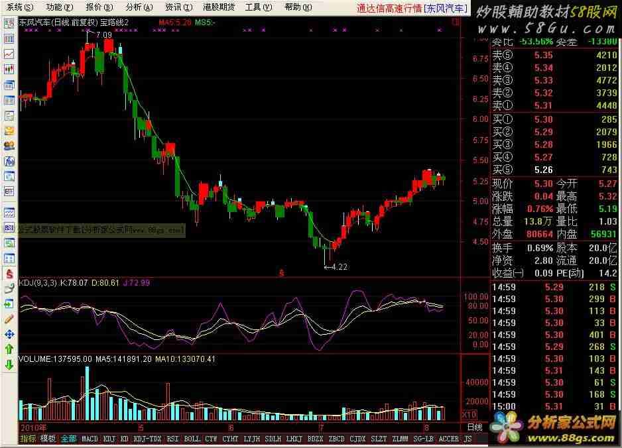Click the 买⑤ price 5.26 row
This screenshot has height=448, width=622.
554,170
